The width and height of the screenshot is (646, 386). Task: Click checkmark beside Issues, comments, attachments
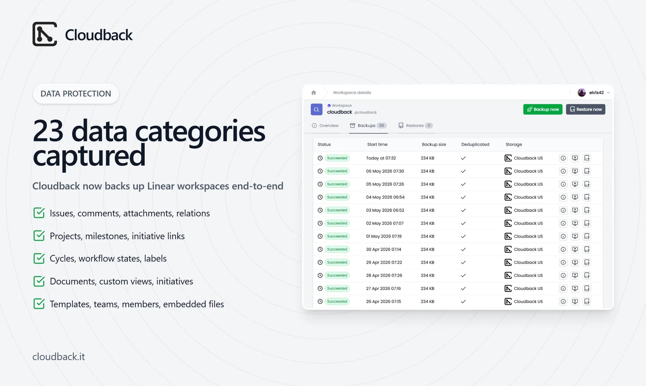point(39,213)
